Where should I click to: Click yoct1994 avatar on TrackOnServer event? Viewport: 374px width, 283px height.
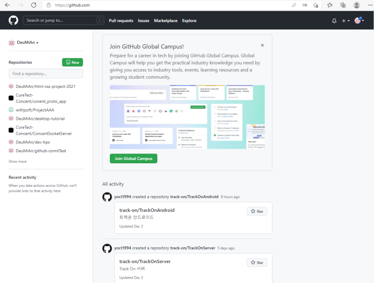107,249
